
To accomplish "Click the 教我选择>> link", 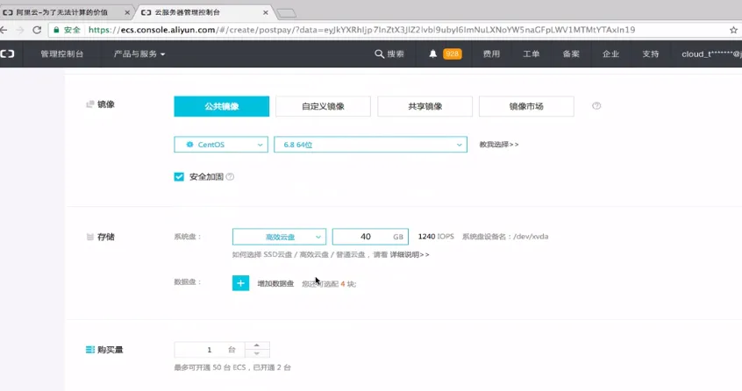I will coord(499,144).
